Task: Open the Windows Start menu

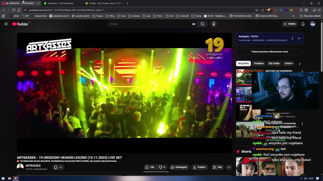Action: [3, 178]
